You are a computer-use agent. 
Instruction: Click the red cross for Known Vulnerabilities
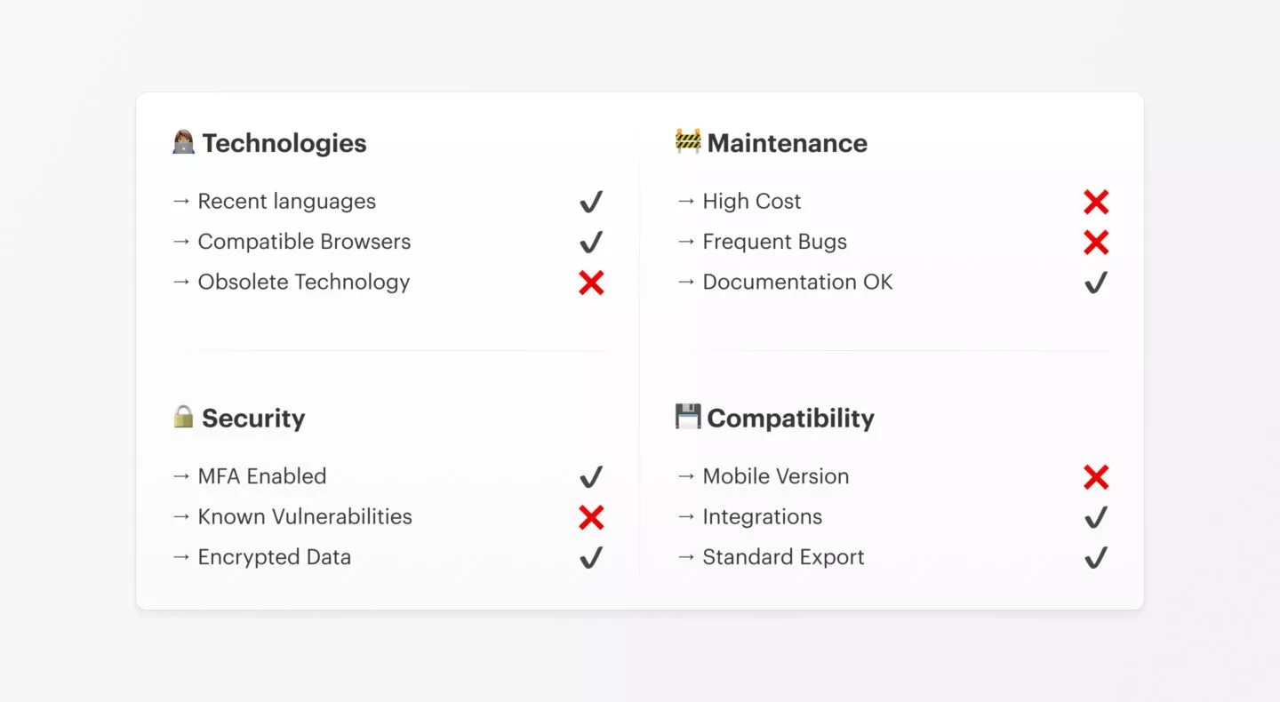[591, 518]
